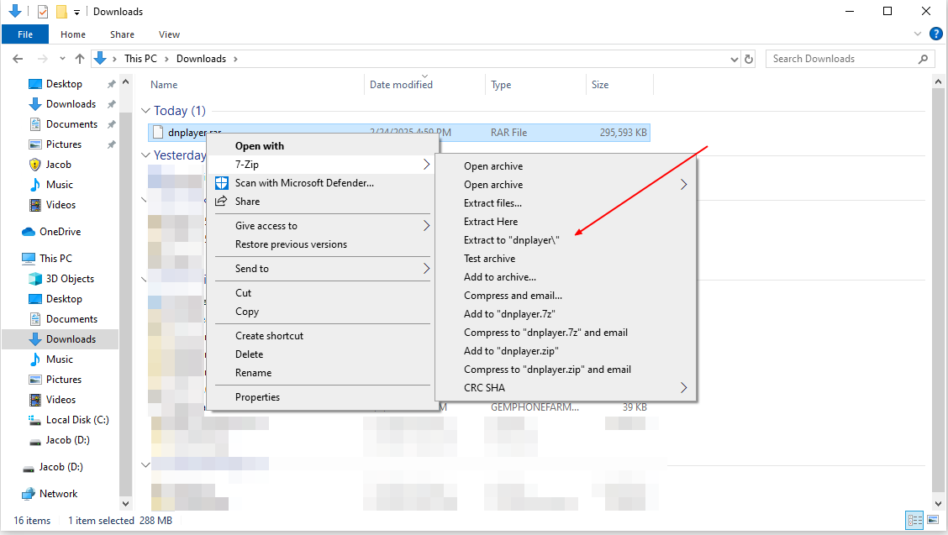948x535 pixels.
Task: Click the "295,593 KB" size cell
Action: (x=624, y=133)
